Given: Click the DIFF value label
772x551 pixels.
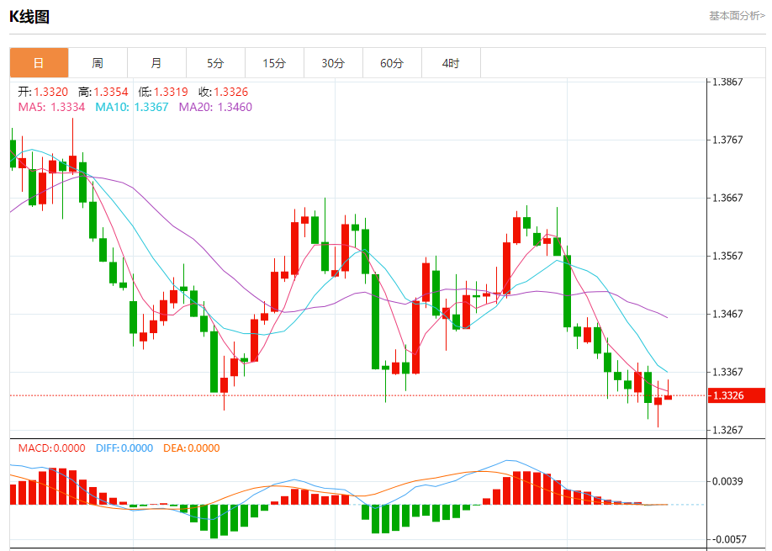Looking at the screenshot, I should click(x=123, y=448).
